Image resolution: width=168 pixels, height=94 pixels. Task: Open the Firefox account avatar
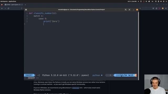163,8
